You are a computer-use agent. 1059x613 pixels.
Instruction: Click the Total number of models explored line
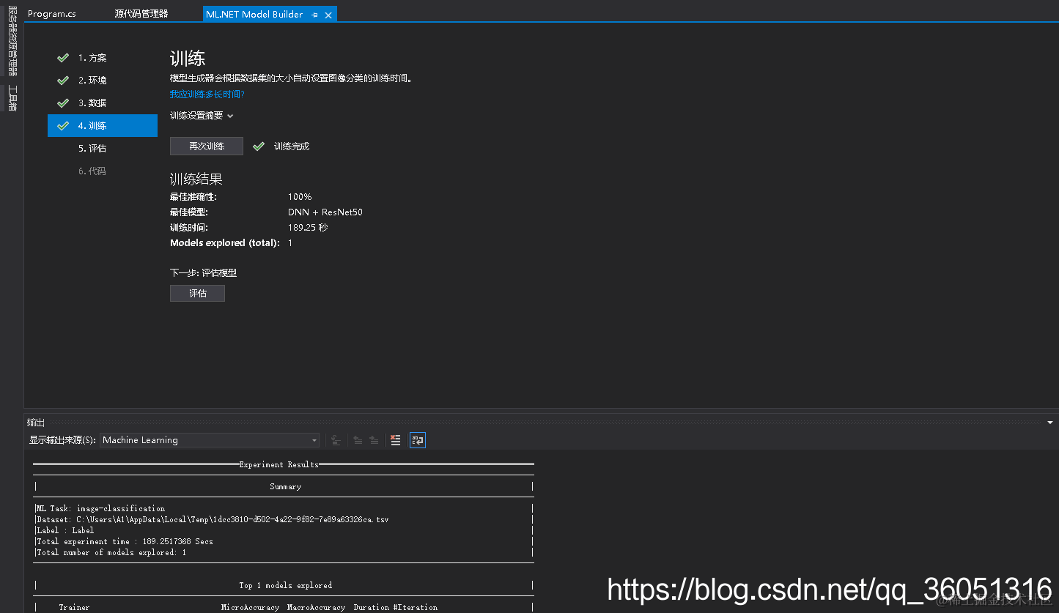coord(111,552)
